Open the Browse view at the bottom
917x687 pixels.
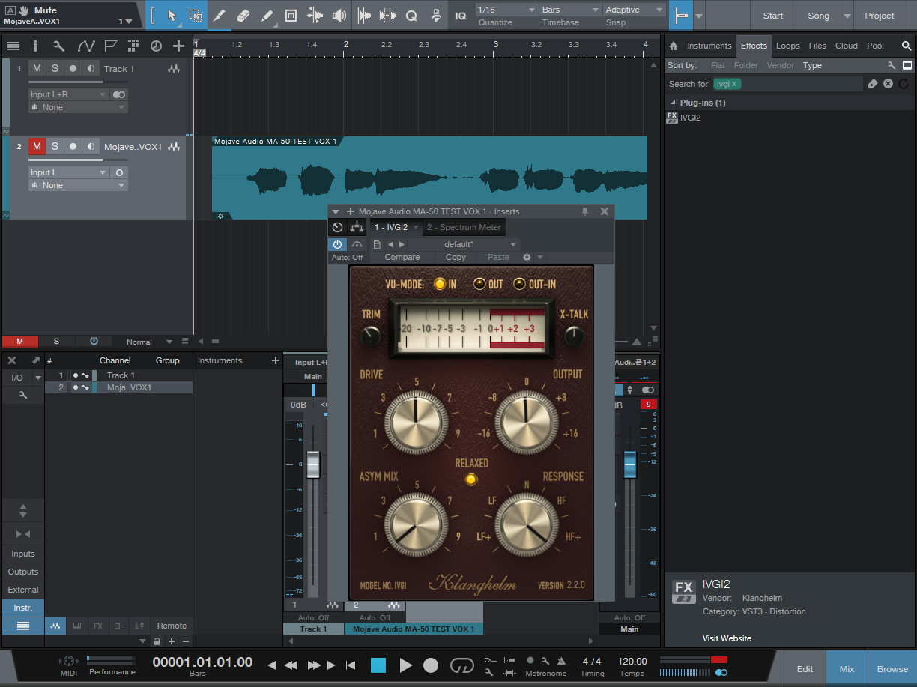click(x=892, y=669)
